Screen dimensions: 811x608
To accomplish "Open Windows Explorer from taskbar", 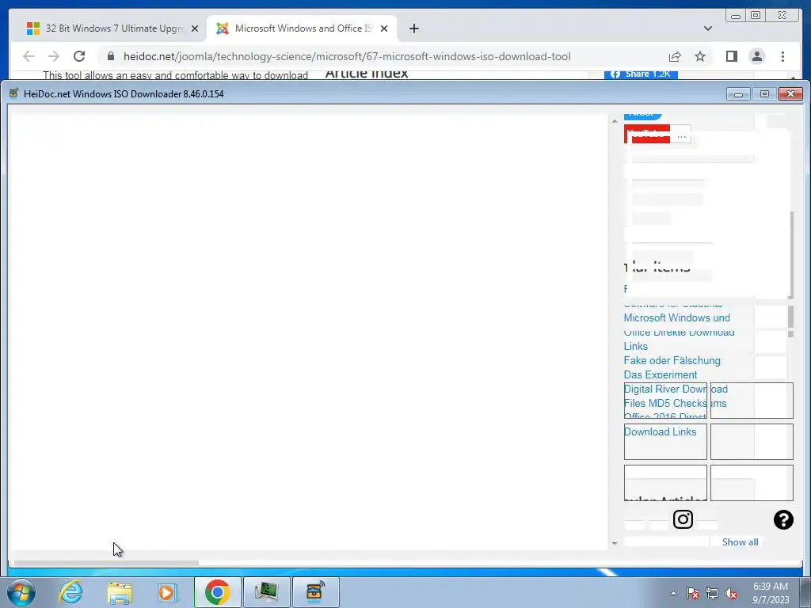I will (120, 592).
